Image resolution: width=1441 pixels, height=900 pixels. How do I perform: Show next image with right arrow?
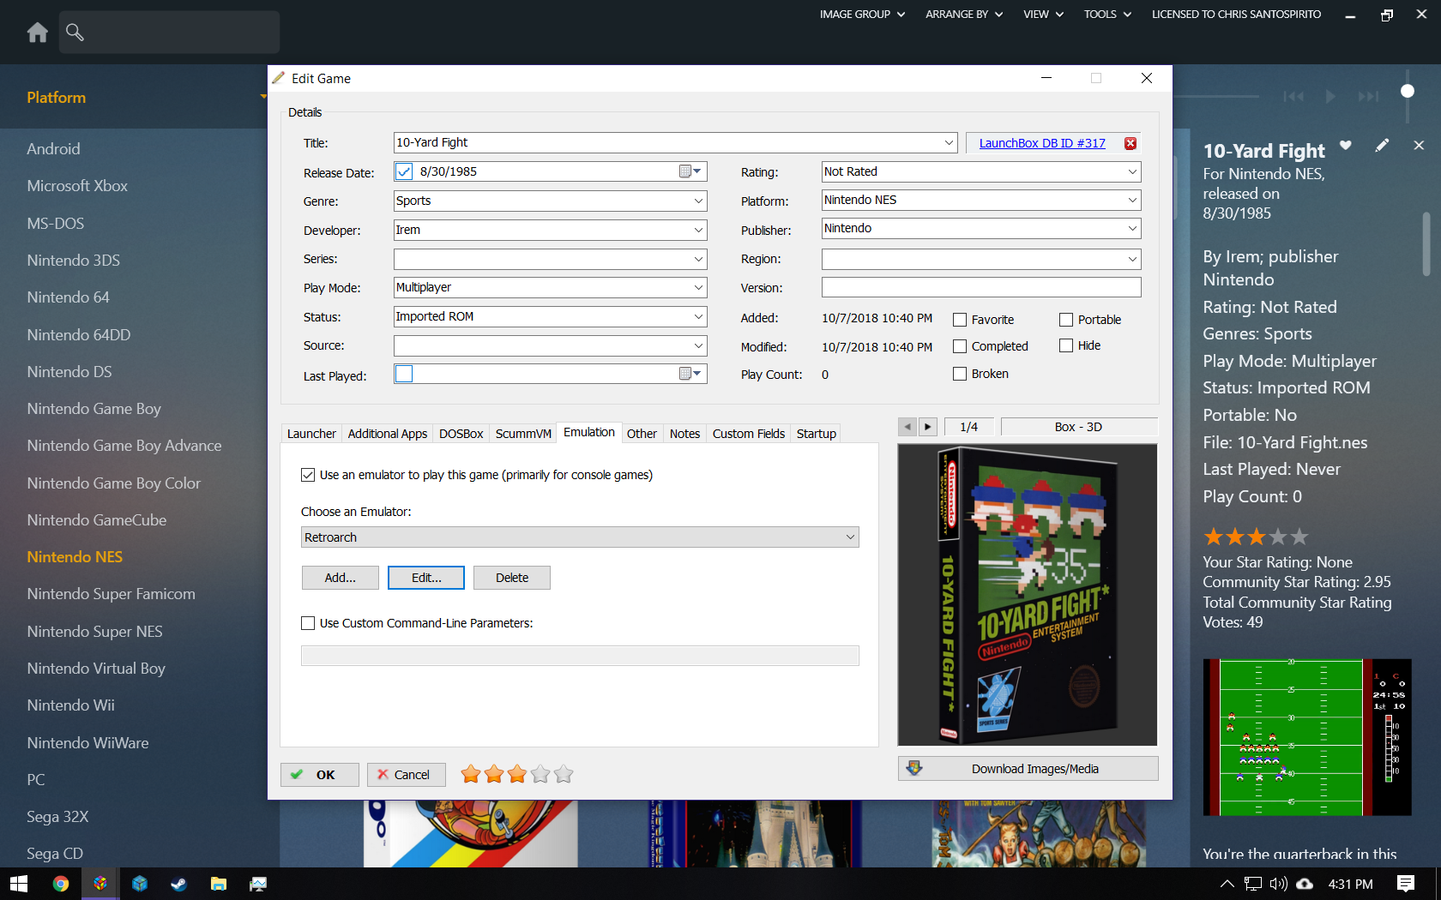click(928, 427)
